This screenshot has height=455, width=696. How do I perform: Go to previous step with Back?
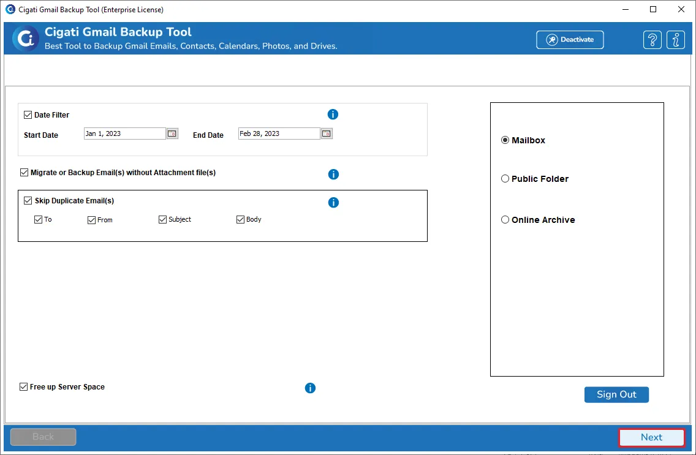(x=43, y=437)
